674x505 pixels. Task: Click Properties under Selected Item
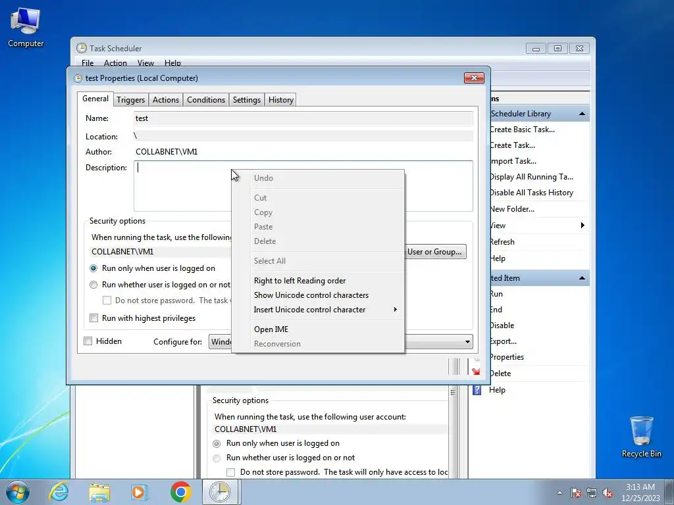(x=507, y=357)
